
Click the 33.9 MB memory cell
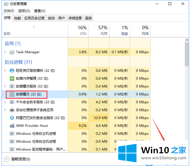(99, 118)
